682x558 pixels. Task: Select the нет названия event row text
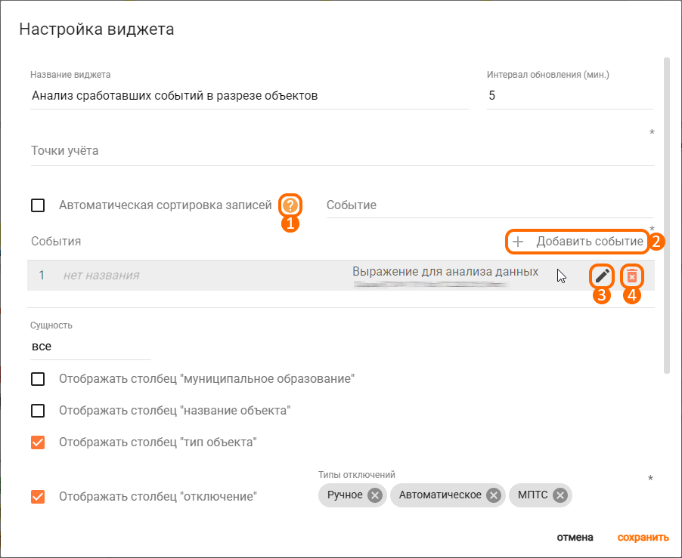pyautogui.click(x=101, y=276)
